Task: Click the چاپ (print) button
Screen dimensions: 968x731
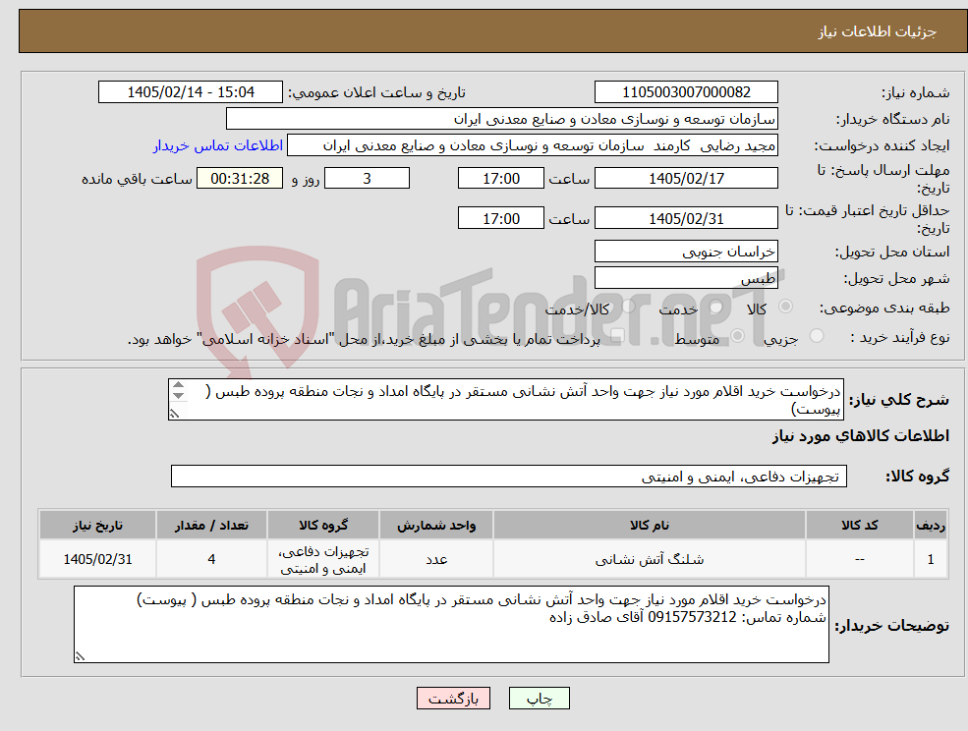Action: [x=539, y=699]
